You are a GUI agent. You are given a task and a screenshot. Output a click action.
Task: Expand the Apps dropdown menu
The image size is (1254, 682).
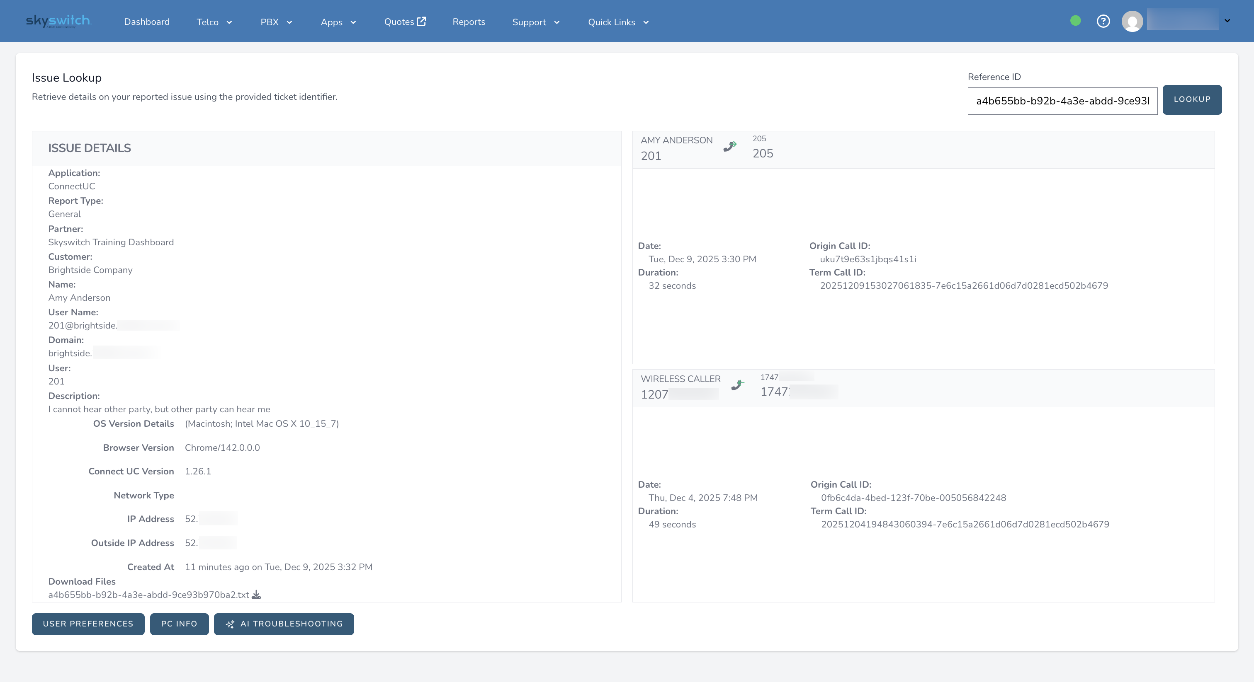pyautogui.click(x=338, y=22)
